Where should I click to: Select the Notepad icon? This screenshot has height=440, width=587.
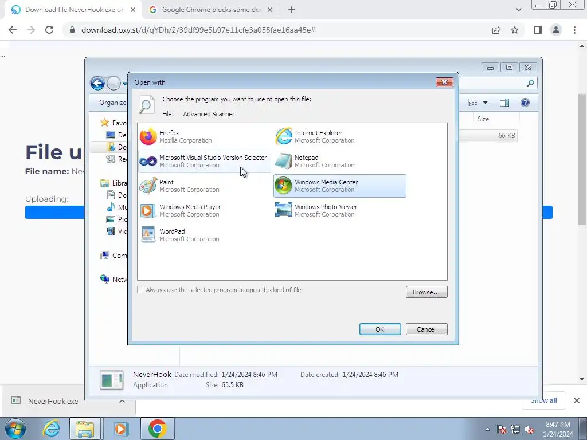(x=283, y=161)
